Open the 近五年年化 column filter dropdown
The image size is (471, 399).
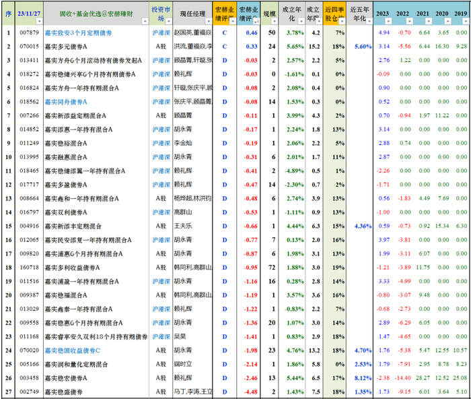369,21
